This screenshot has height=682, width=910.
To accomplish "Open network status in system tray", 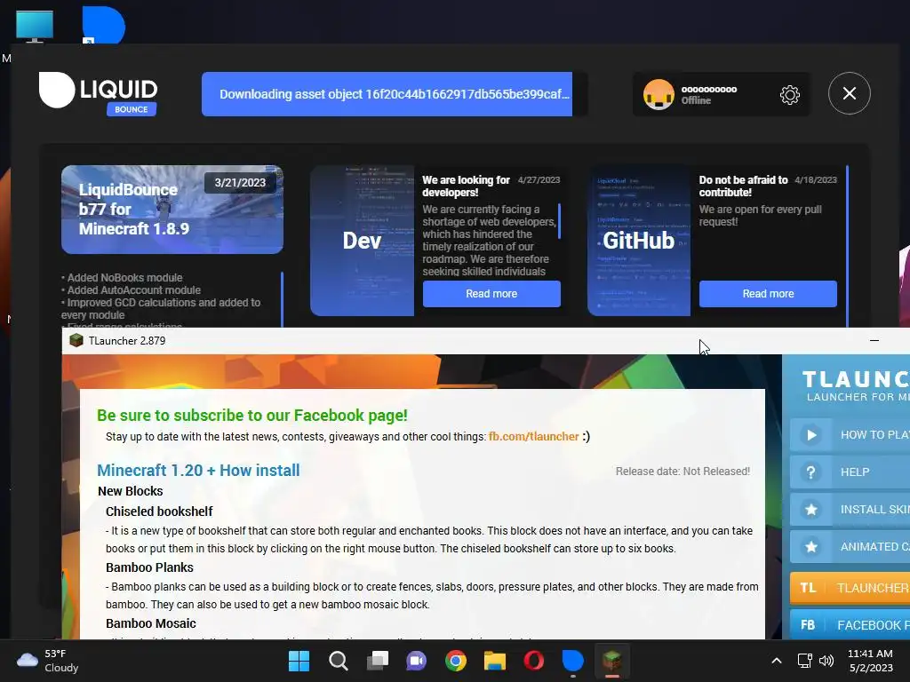I will pos(804,661).
